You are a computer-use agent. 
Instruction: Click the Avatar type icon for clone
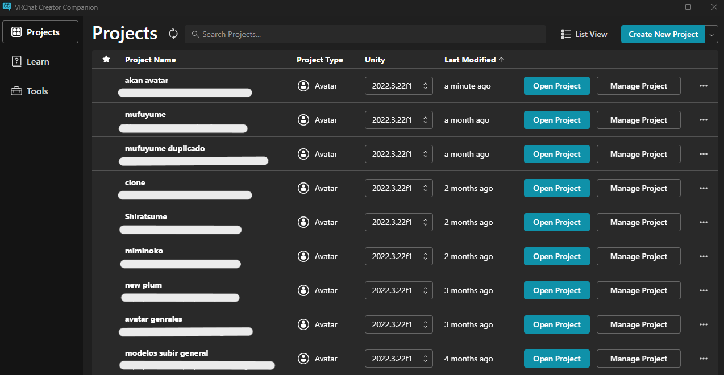click(303, 188)
